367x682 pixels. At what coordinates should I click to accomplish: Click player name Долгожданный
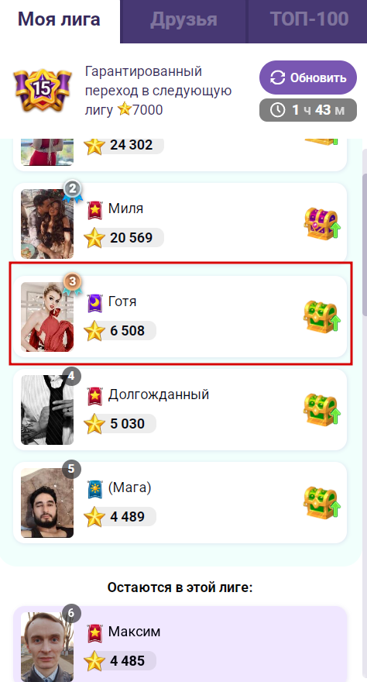click(159, 395)
